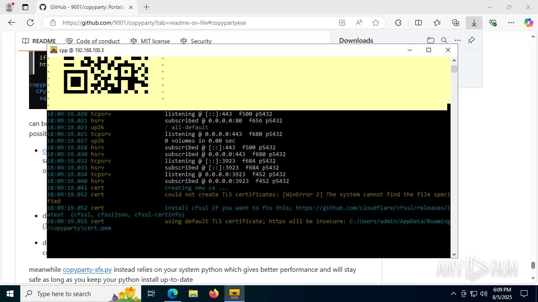Follow the copyparty-sfx.py link
Viewport: 538px width, 302px height.
point(87,269)
